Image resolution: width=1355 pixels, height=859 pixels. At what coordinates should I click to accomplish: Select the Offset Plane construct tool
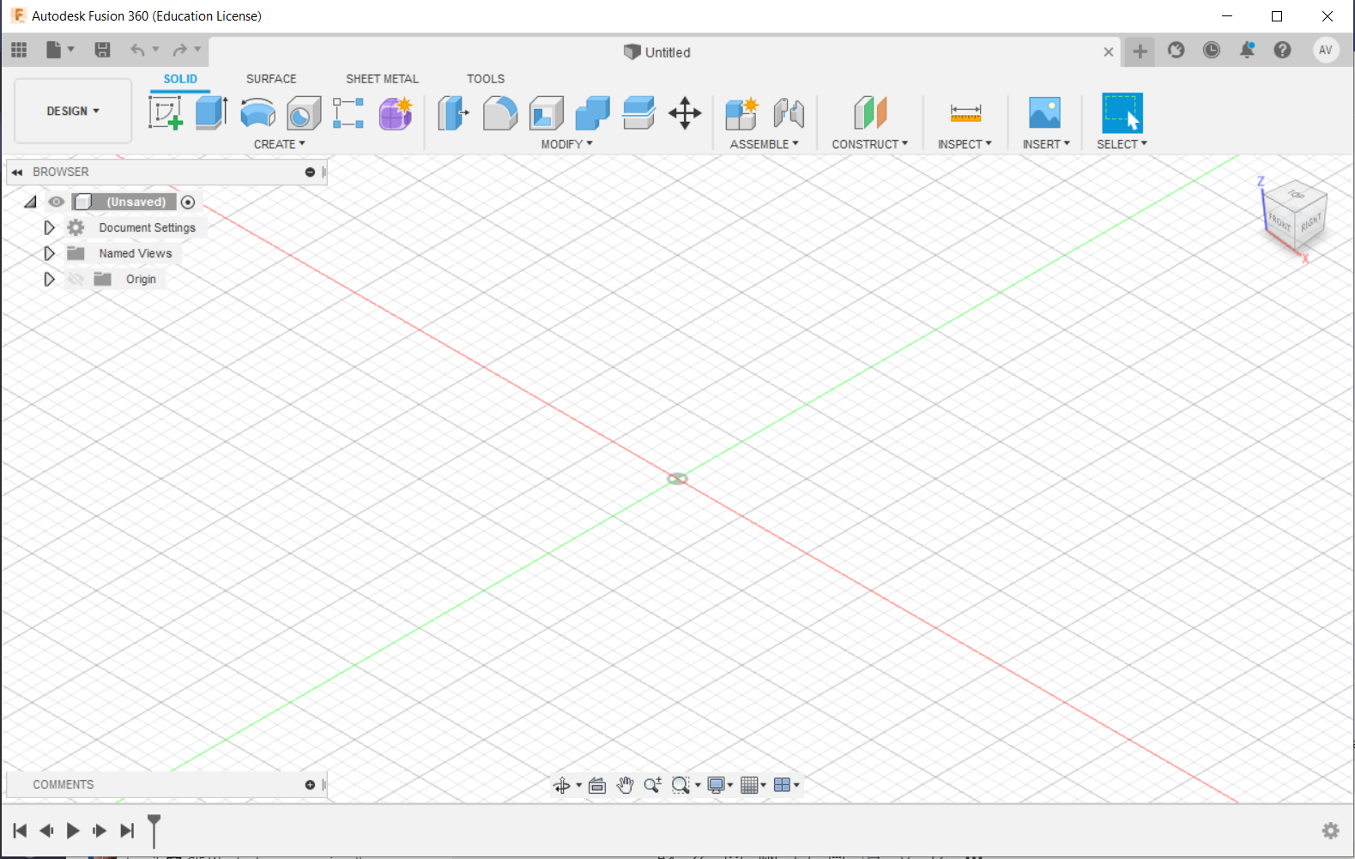pos(870,112)
